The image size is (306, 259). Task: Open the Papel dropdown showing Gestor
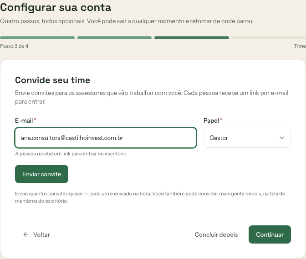click(x=247, y=138)
